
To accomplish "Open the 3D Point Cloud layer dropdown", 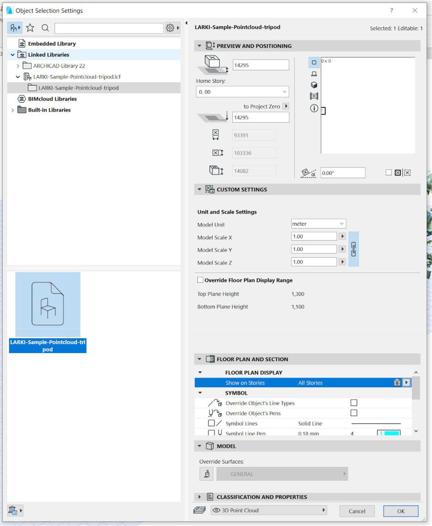I will (x=269, y=510).
